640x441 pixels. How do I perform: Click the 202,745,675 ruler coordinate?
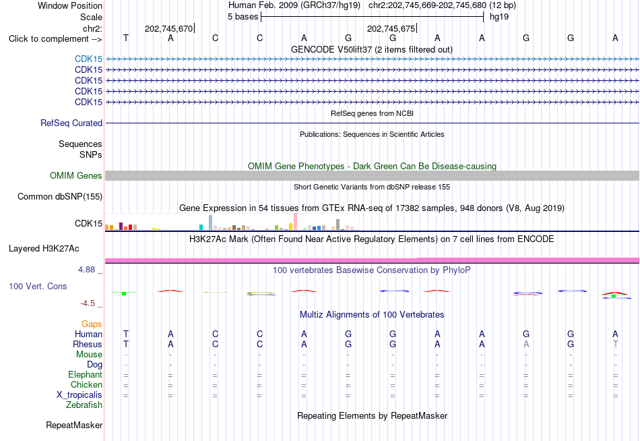tap(391, 28)
